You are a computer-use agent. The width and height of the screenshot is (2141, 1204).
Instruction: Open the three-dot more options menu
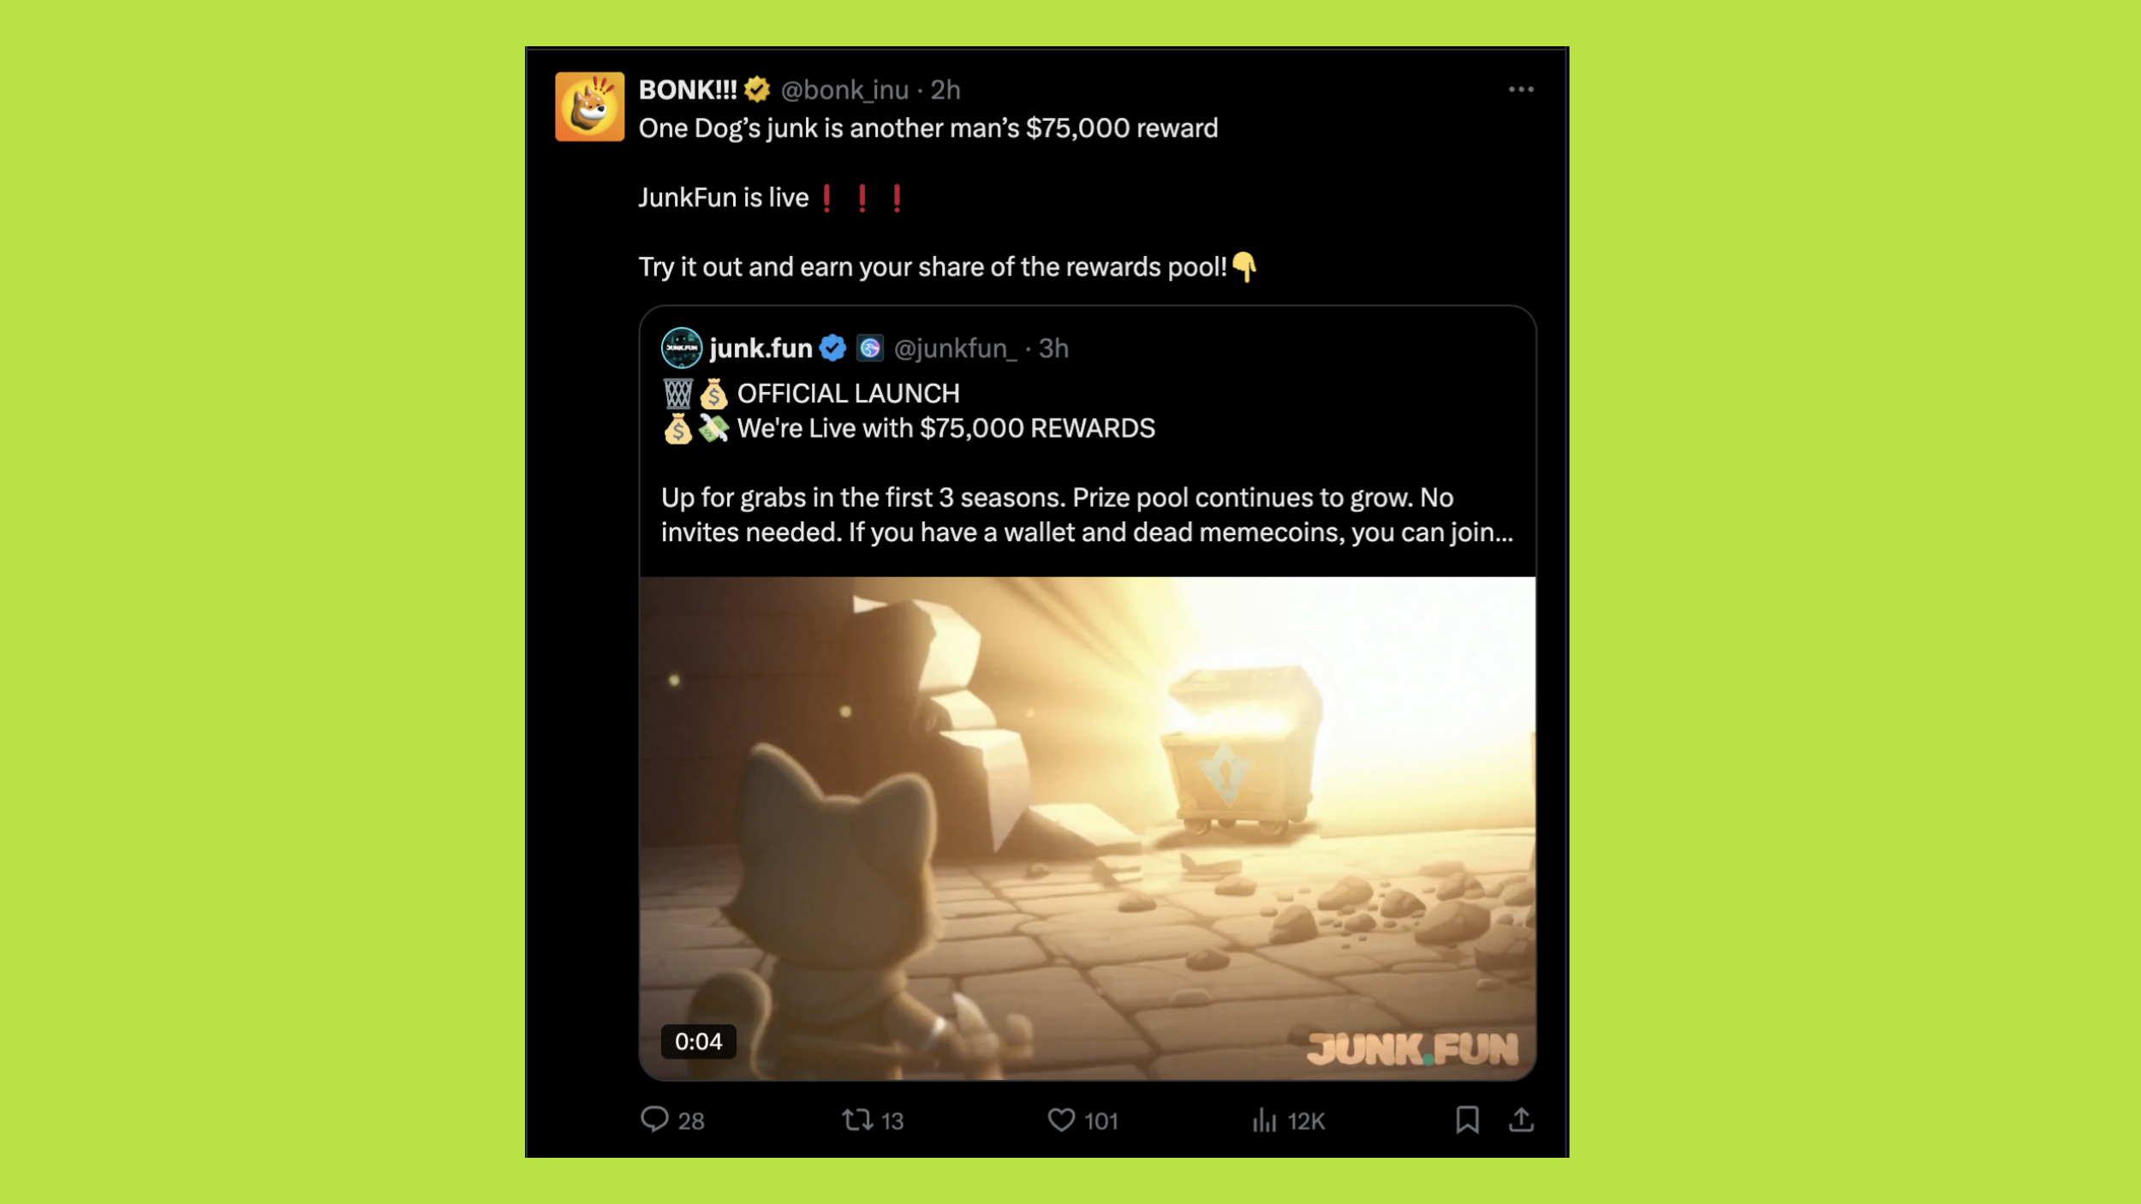point(1521,89)
